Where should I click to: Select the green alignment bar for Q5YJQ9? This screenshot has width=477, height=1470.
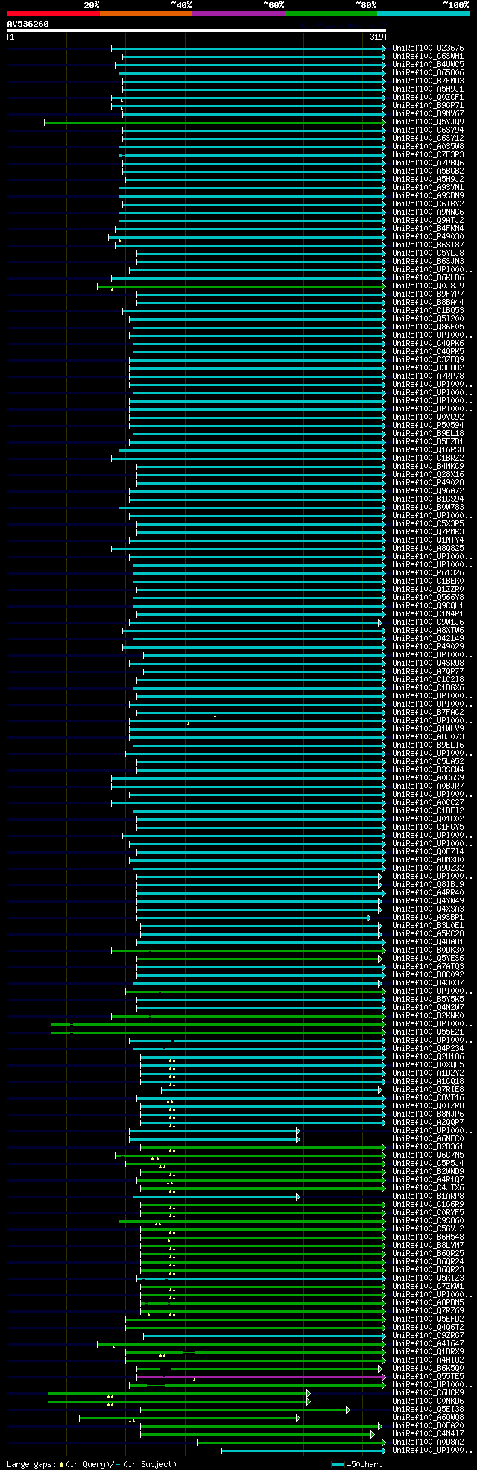click(x=215, y=122)
